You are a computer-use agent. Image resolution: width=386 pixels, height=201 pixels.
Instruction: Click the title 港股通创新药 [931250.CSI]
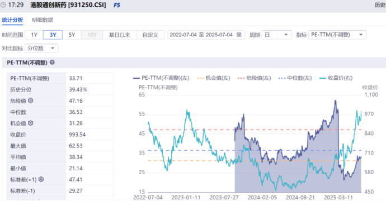pos(68,5)
